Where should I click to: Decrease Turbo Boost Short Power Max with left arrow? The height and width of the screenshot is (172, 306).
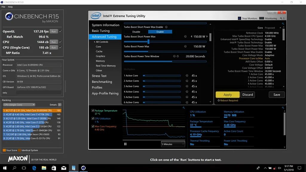192,36
